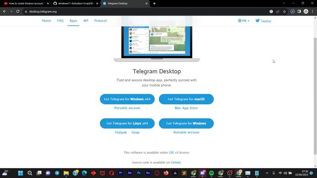Toggle Chrome side panel icon
317x178 pixels.
[x=299, y=11]
